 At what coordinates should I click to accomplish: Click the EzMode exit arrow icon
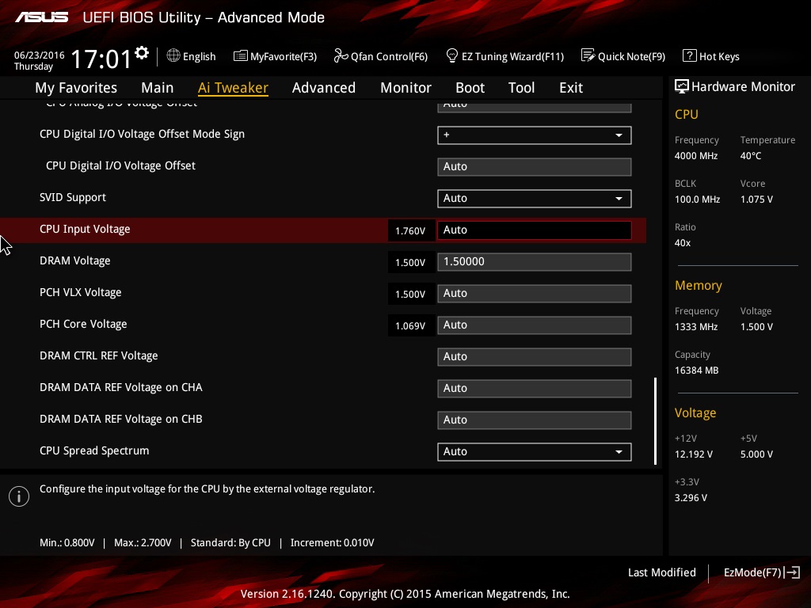click(x=792, y=572)
